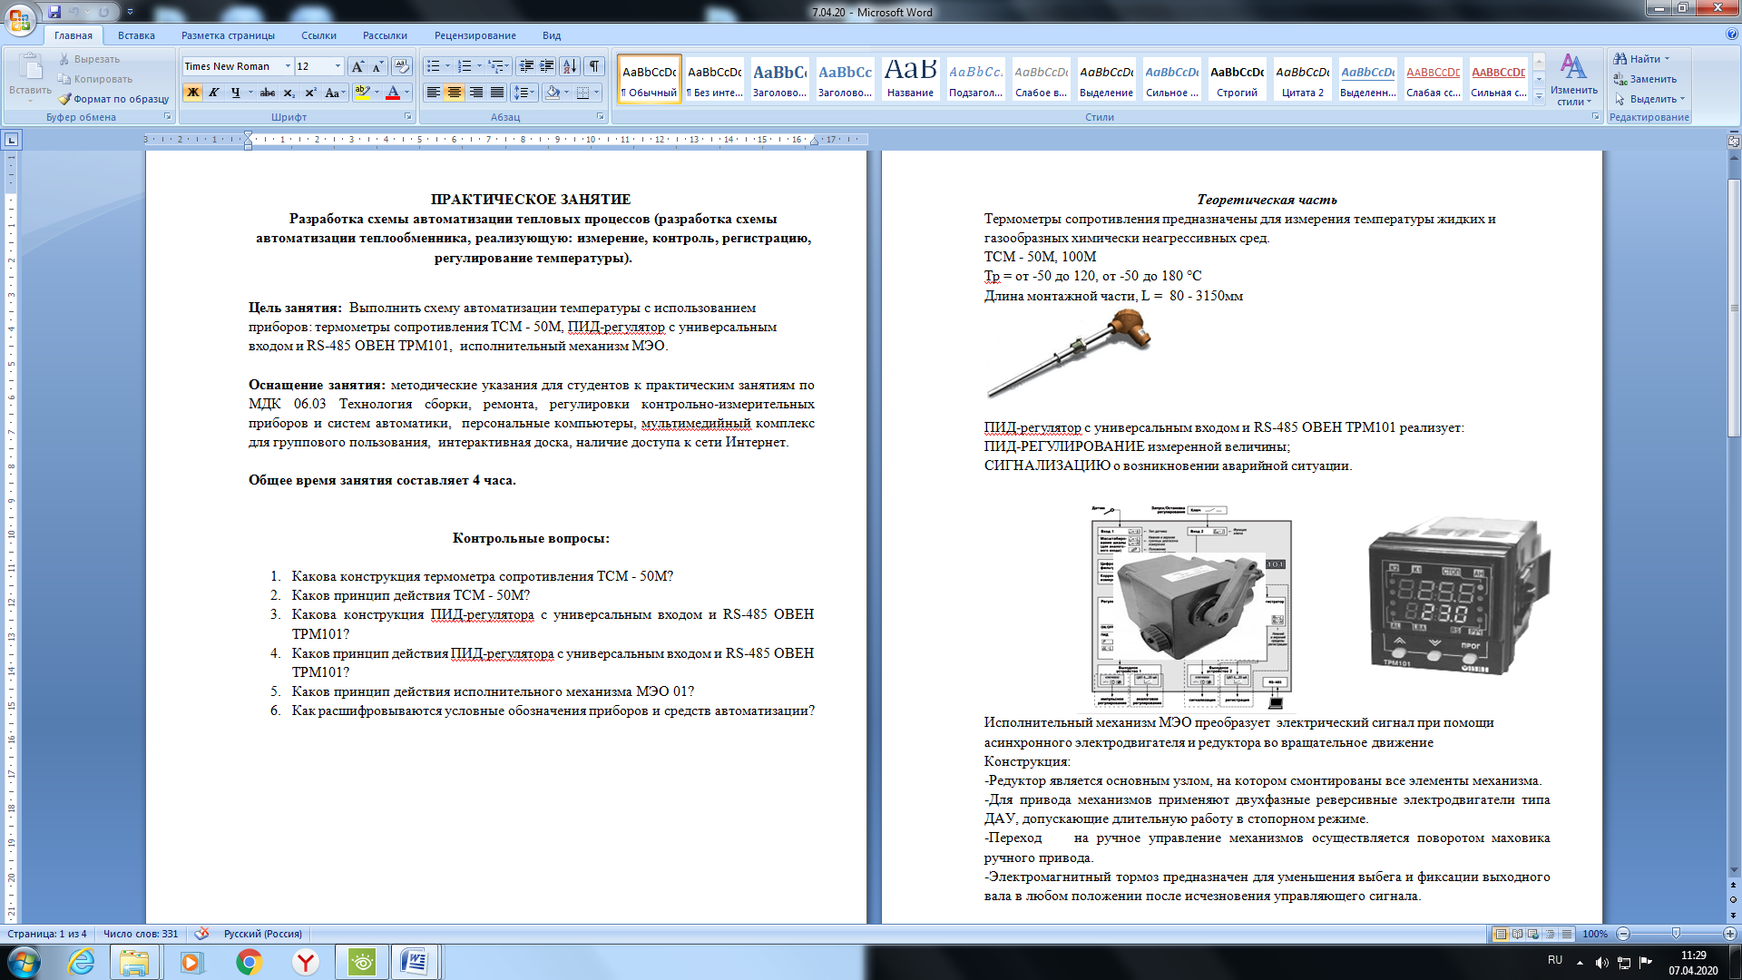This screenshot has width=1742, height=980.
Task: Open Word help question-mark icon
Action: [1732, 34]
